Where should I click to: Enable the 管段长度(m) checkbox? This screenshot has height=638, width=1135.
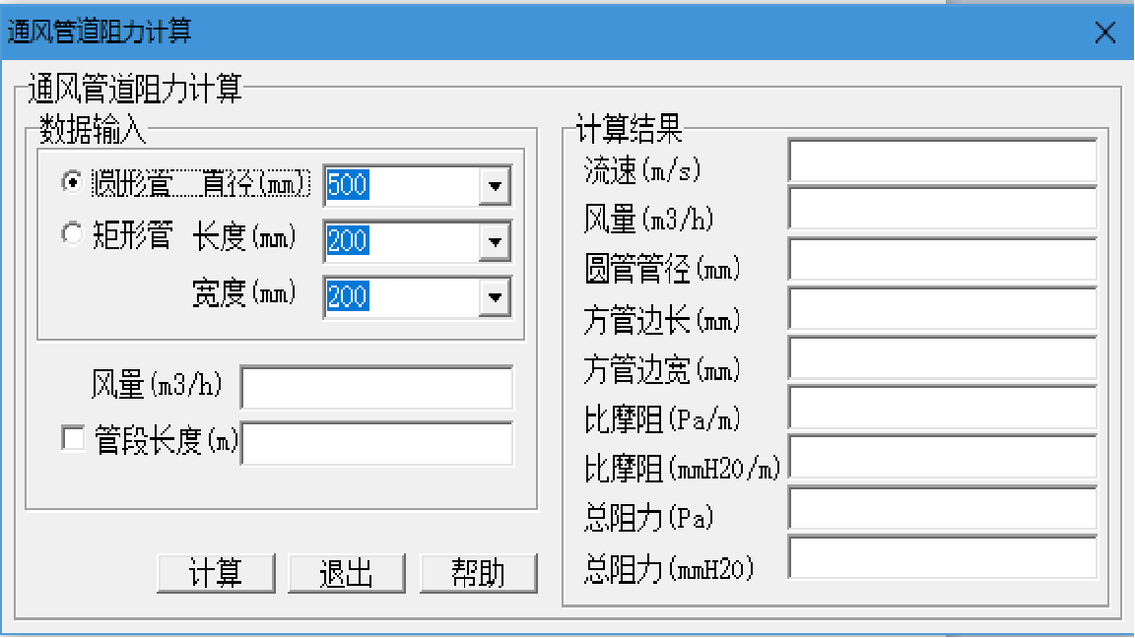(73, 438)
